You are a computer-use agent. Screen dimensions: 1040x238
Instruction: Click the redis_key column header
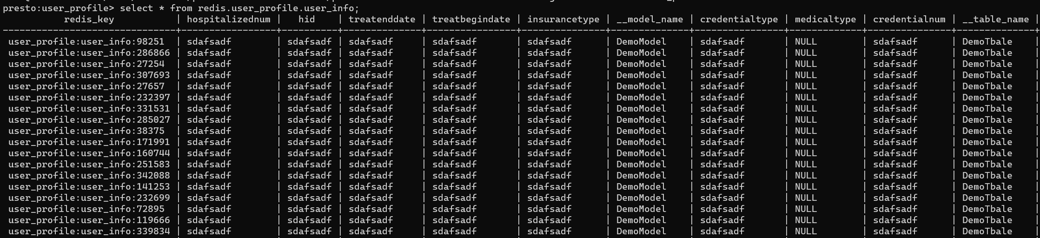(x=89, y=20)
